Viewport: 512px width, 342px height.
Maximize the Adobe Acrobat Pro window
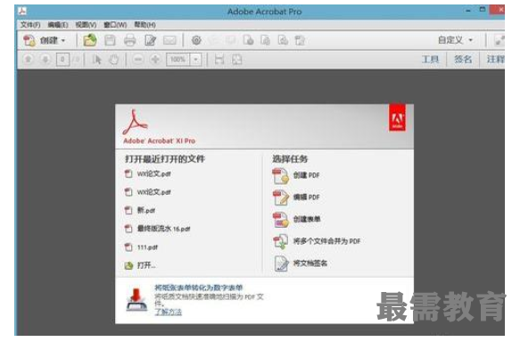coord(483,10)
